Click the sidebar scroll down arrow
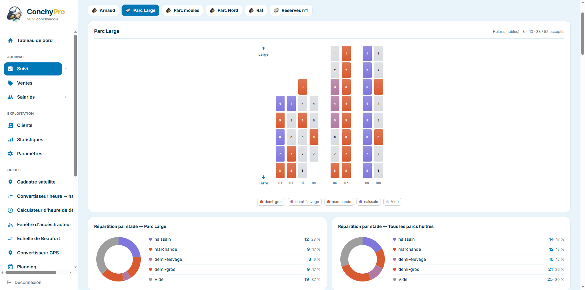The image size is (585, 290). pos(75,267)
